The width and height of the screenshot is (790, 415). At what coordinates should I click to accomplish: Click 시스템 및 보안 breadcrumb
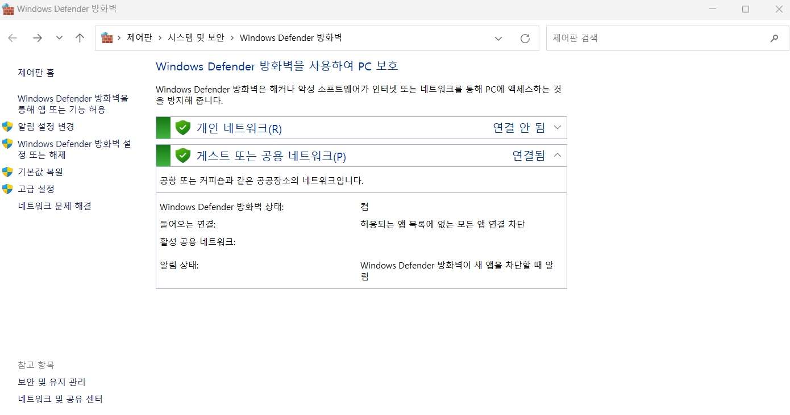[x=196, y=38]
